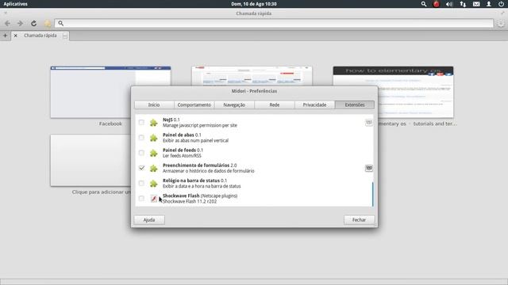Viewport: 508px width, 285px height.
Task: Open the power session menu icon
Action: 501,4
